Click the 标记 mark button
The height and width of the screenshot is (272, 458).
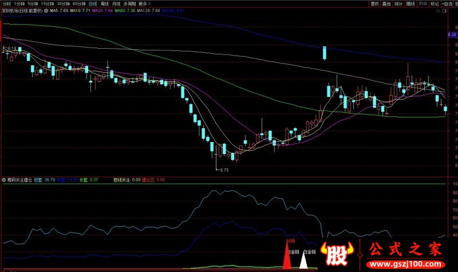coord(435,4)
